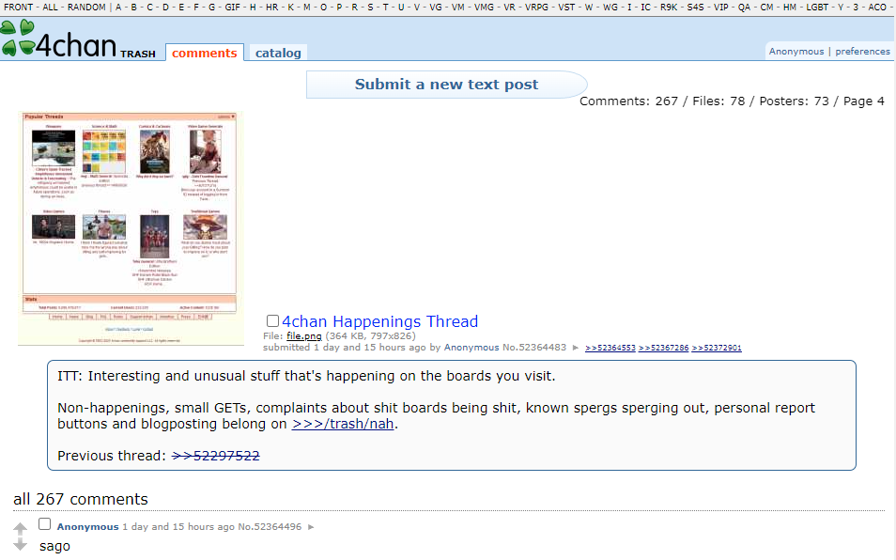Image resolution: width=896 pixels, height=560 pixels.
Task: Go to the RANDOM board link
Action: [86, 8]
